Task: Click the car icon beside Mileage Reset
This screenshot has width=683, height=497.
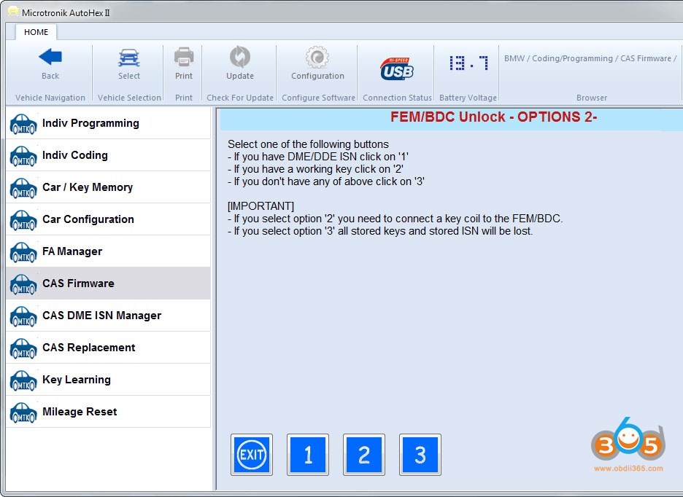Action: (23, 412)
